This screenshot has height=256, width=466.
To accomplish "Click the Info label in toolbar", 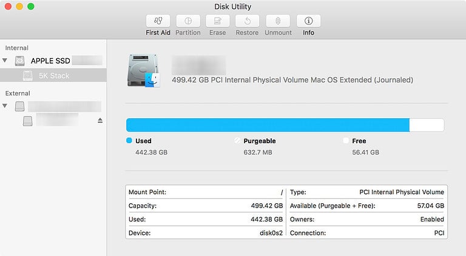I will 308,33.
